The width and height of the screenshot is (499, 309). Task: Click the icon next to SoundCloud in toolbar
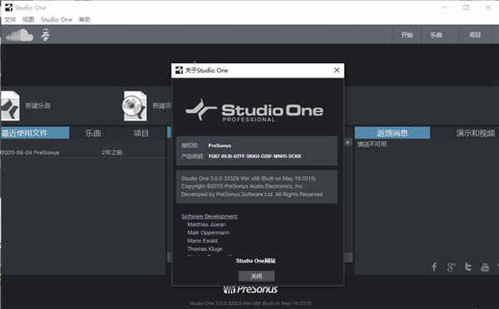pyautogui.click(x=46, y=35)
